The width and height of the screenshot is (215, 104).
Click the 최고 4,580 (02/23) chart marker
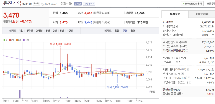pyautogui.click(x=60, y=44)
